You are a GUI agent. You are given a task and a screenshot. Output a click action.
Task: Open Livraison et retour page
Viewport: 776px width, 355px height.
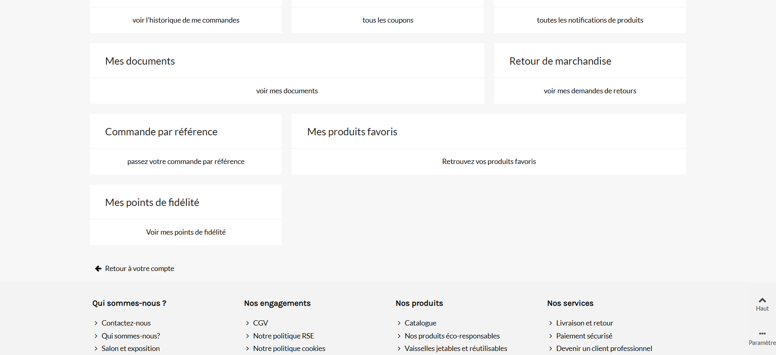click(x=584, y=323)
